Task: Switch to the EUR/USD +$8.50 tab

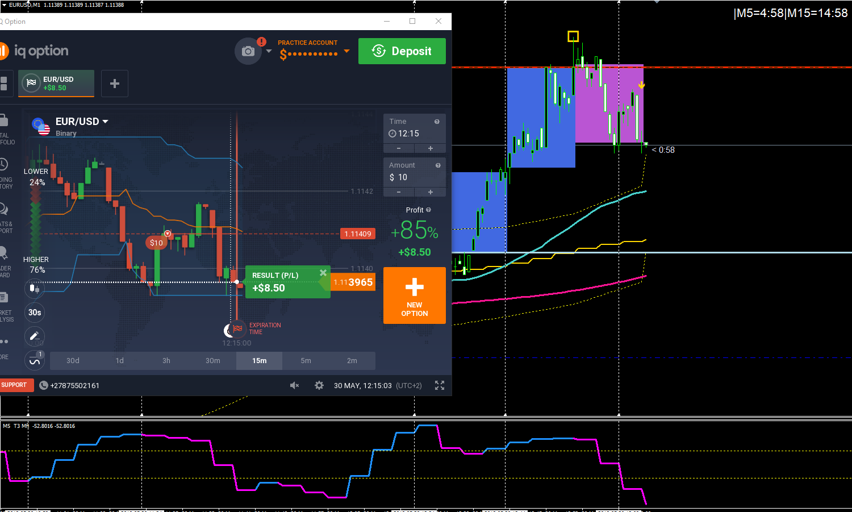Action: [56, 84]
